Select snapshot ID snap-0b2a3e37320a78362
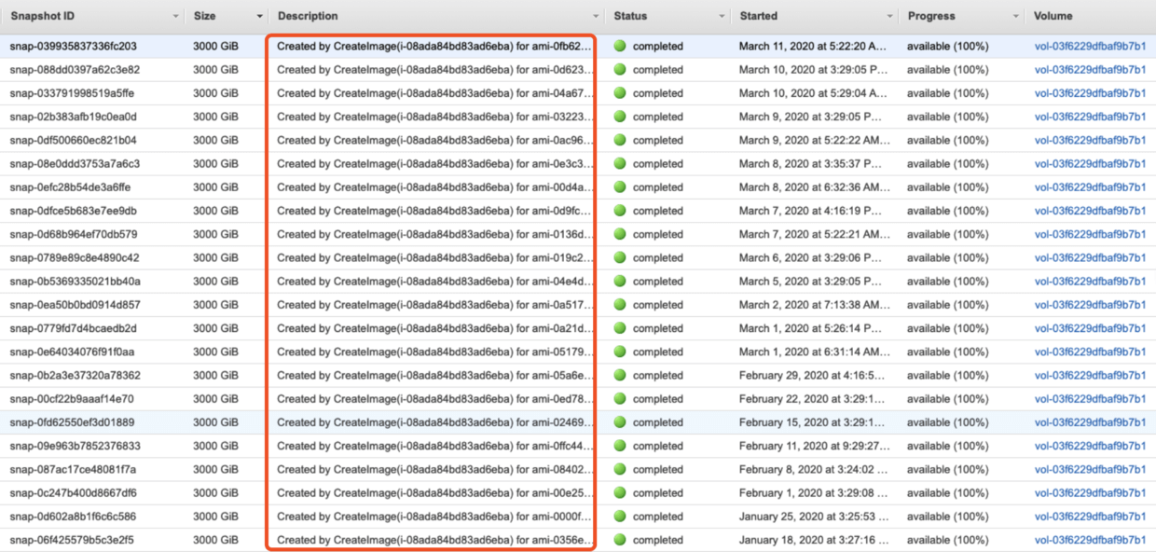Viewport: 1156px width, 552px height. point(76,376)
